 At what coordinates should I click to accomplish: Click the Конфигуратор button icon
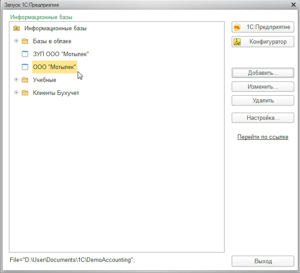tap(237, 42)
